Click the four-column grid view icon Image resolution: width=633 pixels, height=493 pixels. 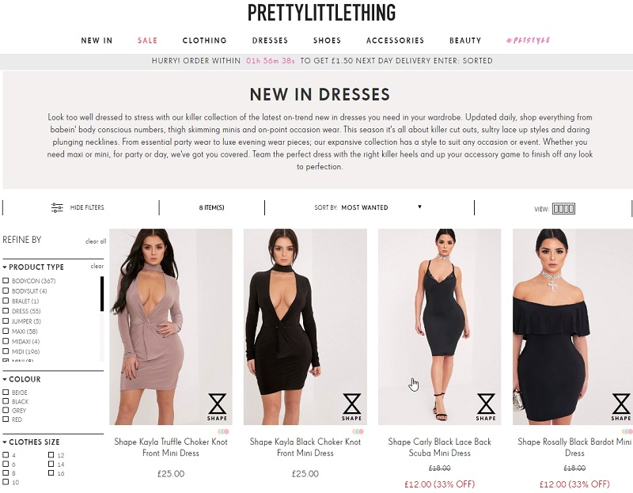pos(563,208)
